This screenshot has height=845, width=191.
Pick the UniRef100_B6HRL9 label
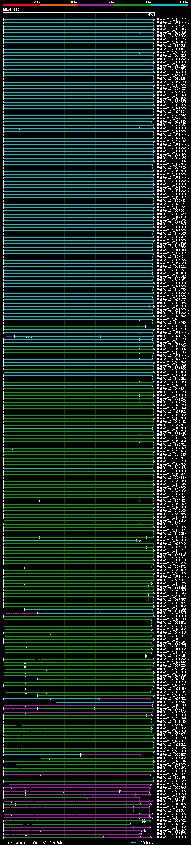(171, 442)
